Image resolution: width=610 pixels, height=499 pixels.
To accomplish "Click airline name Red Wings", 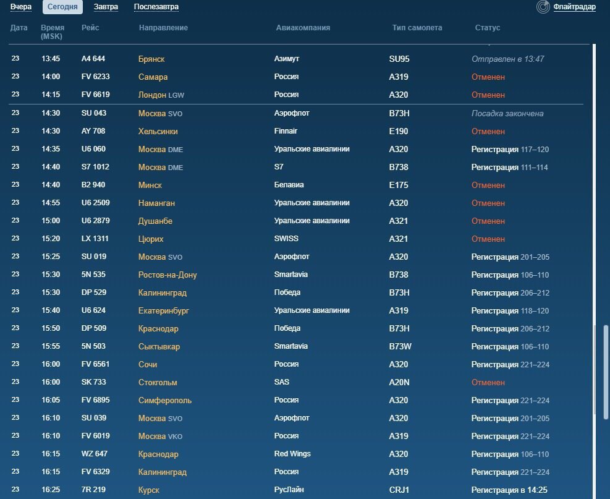I will click(x=292, y=453).
